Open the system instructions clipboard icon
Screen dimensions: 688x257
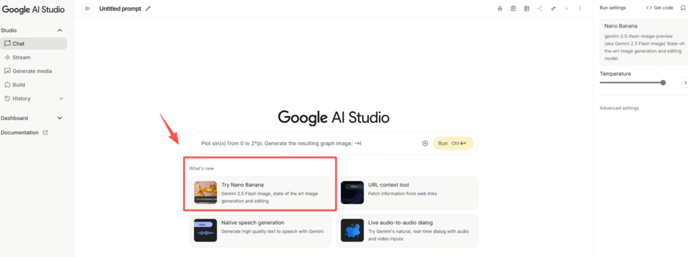click(513, 8)
